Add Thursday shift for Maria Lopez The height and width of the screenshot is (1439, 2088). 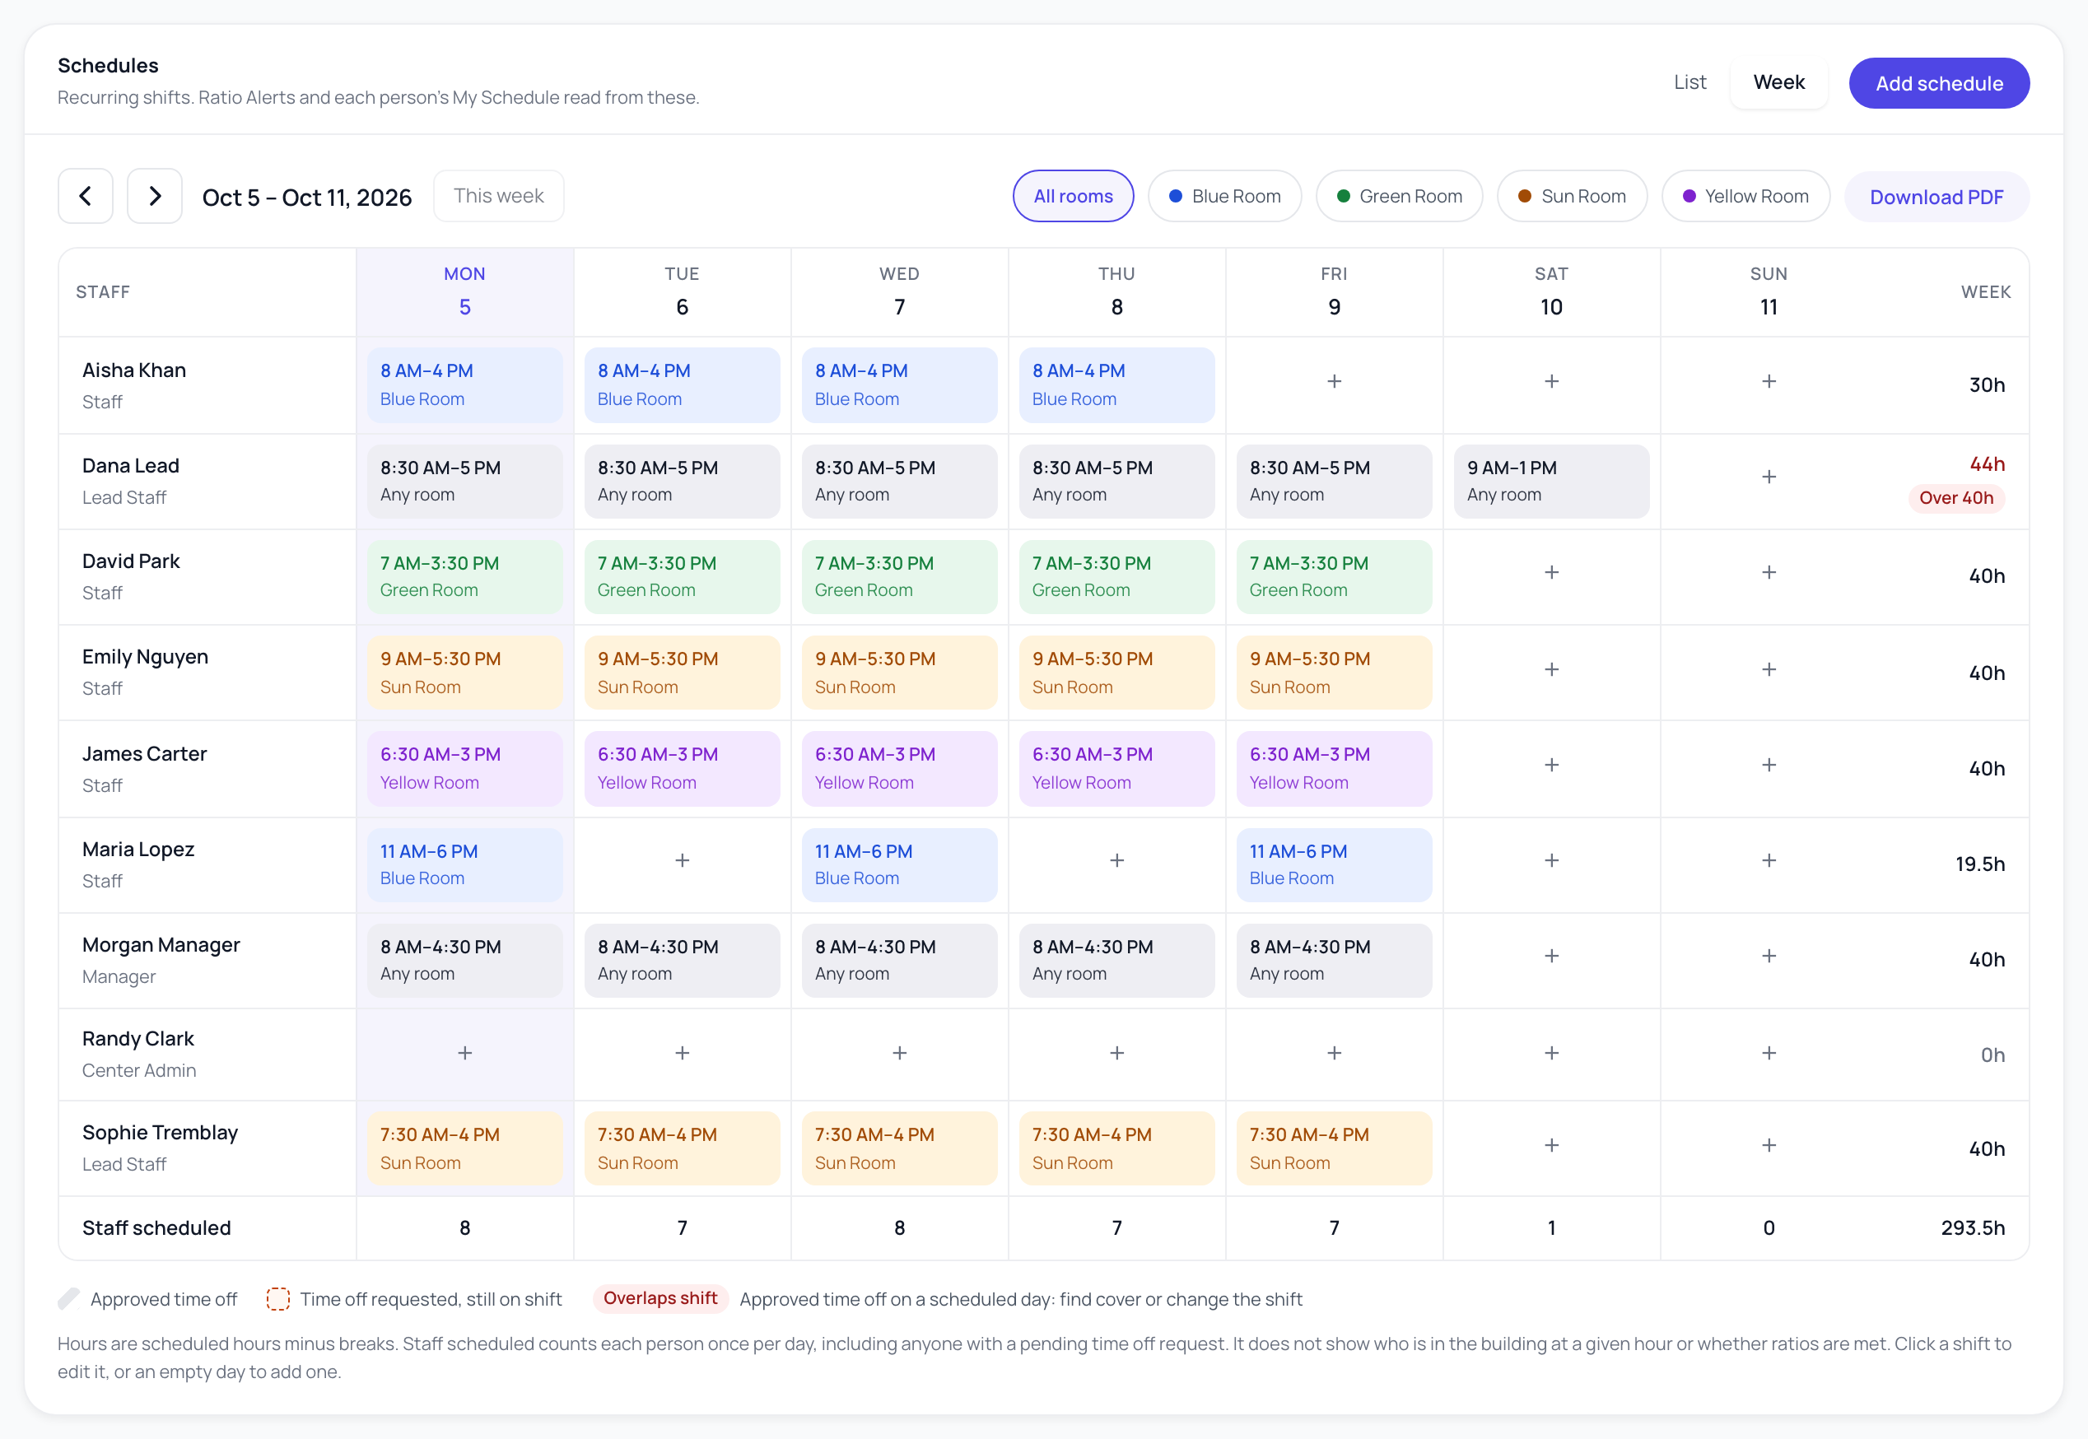pos(1117,860)
